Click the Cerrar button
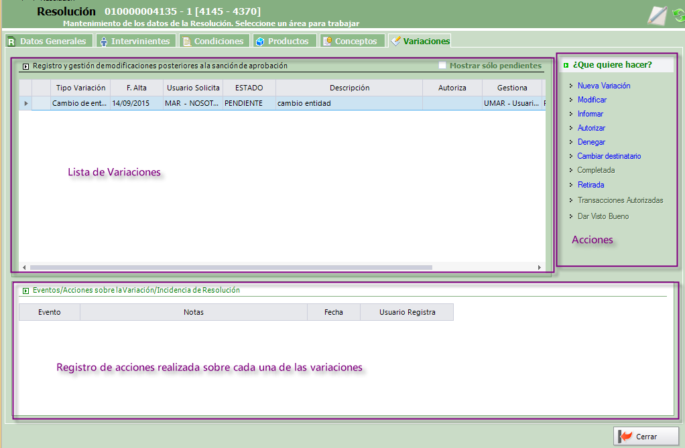This screenshot has width=685, height=448. (x=645, y=436)
